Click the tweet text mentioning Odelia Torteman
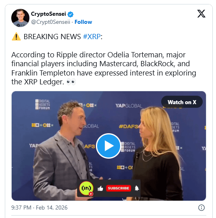 click(x=104, y=68)
